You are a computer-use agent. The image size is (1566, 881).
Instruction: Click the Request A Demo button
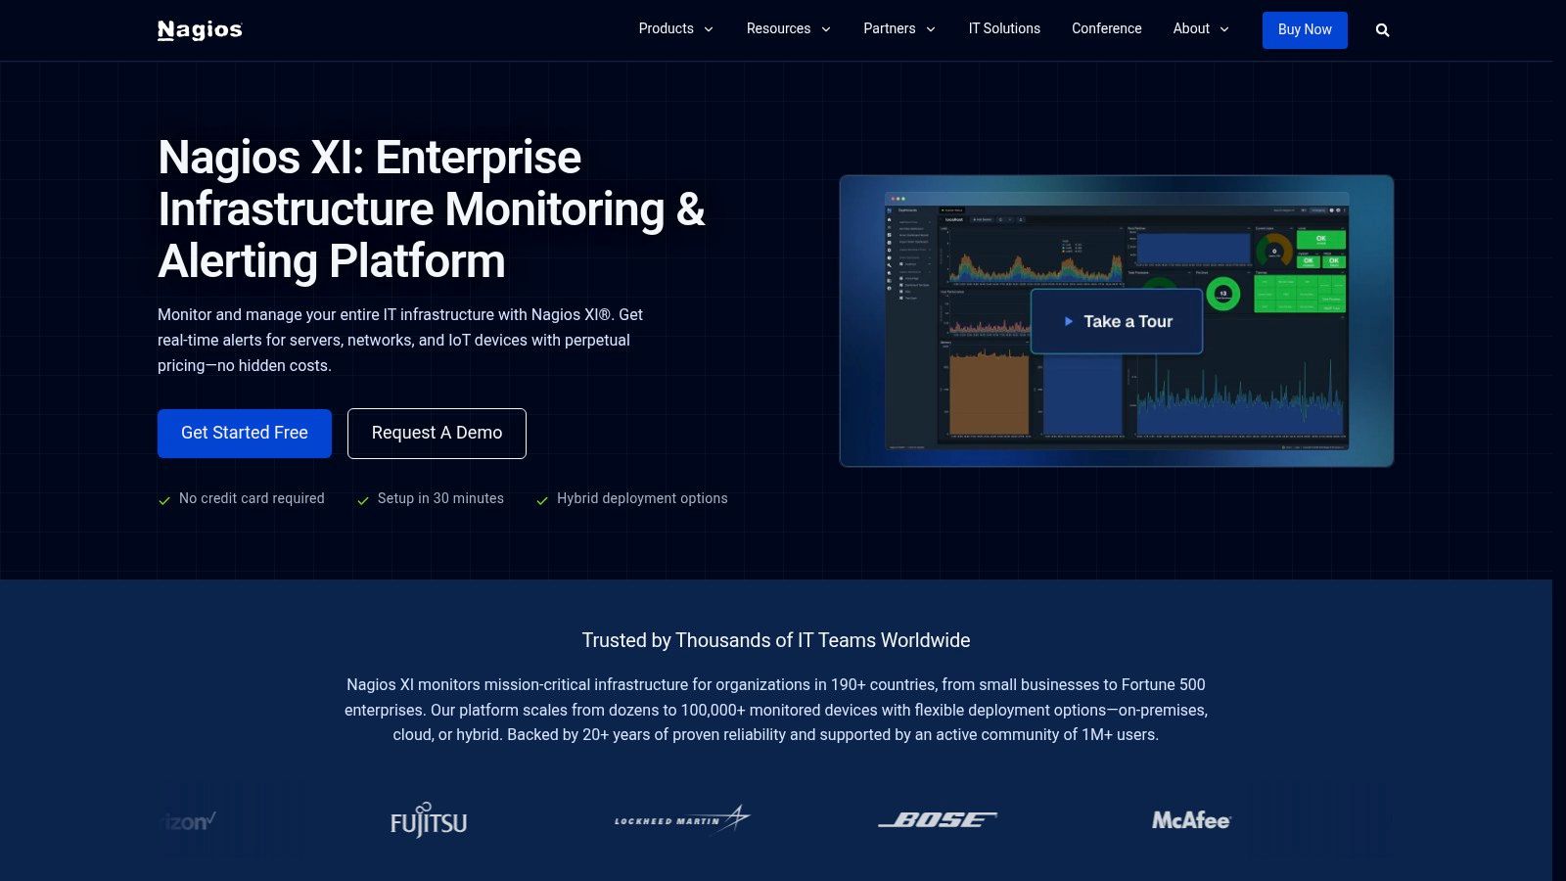437,434
